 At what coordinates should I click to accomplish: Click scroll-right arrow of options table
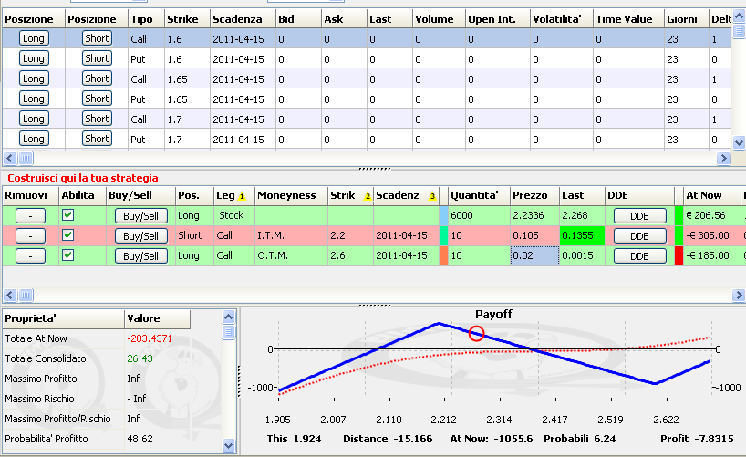coord(723,158)
